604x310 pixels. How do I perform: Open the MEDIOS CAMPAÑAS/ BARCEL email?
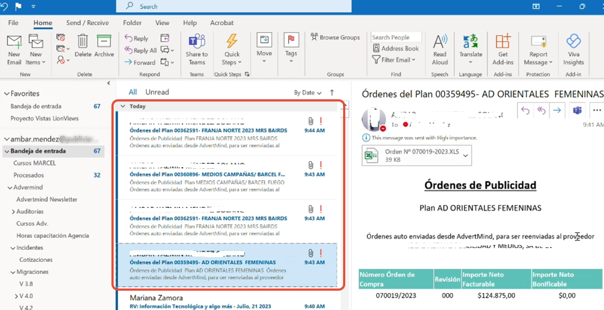[x=227, y=177]
